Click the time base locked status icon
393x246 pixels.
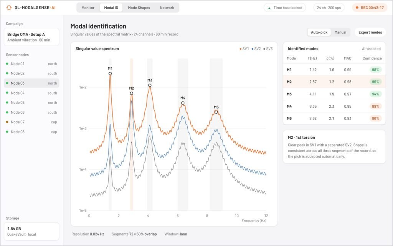[x=269, y=8]
